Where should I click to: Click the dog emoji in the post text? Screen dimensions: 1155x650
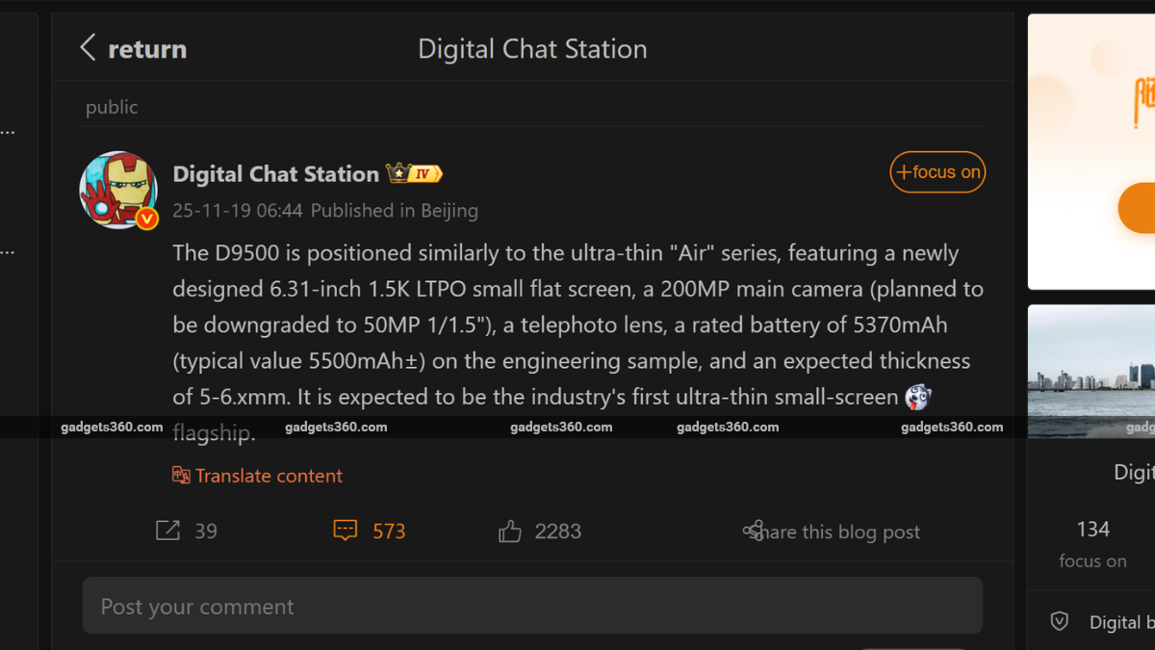(x=917, y=397)
